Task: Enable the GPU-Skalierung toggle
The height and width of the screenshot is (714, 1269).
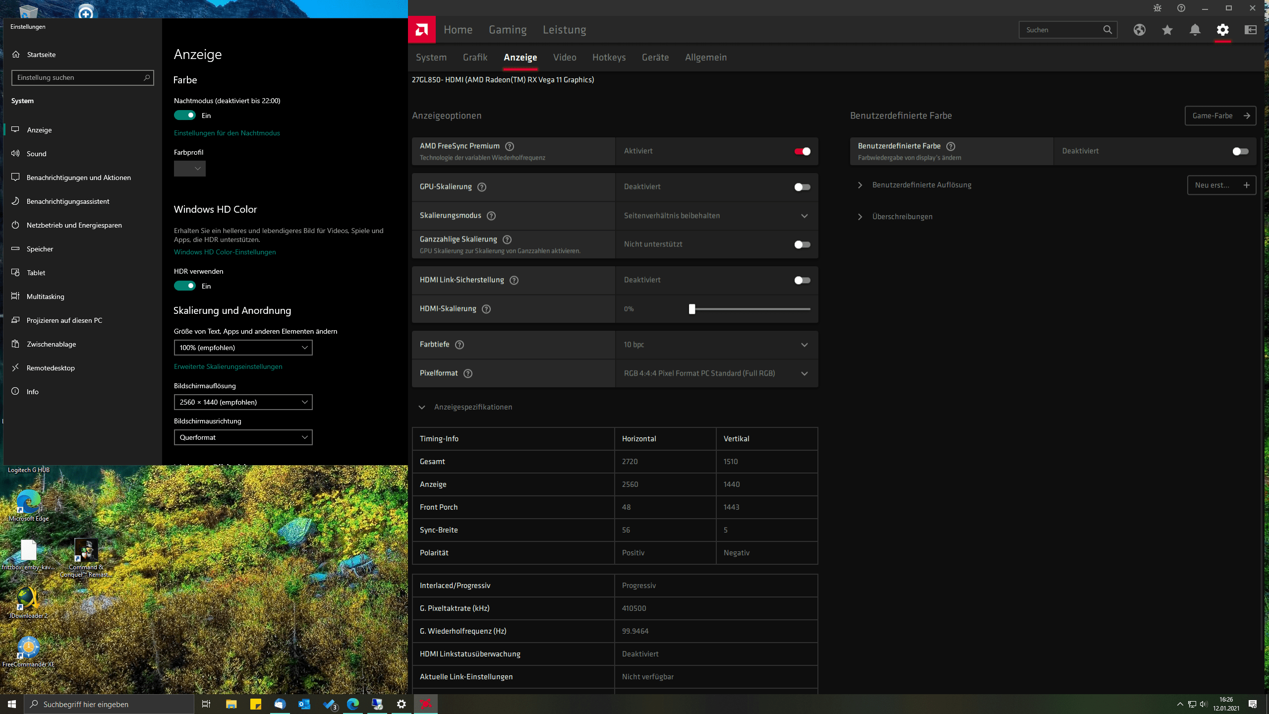Action: point(802,187)
